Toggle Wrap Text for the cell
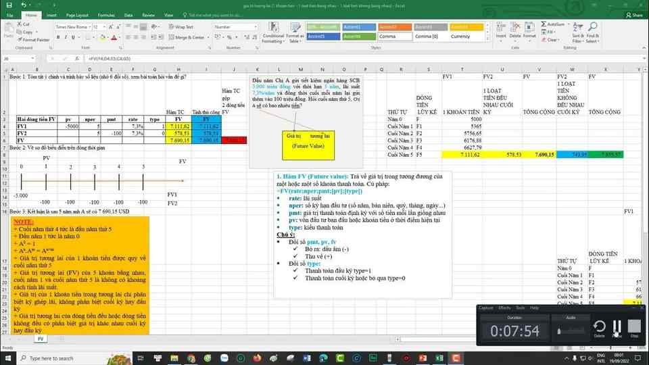The width and height of the screenshot is (649, 365). 181,27
